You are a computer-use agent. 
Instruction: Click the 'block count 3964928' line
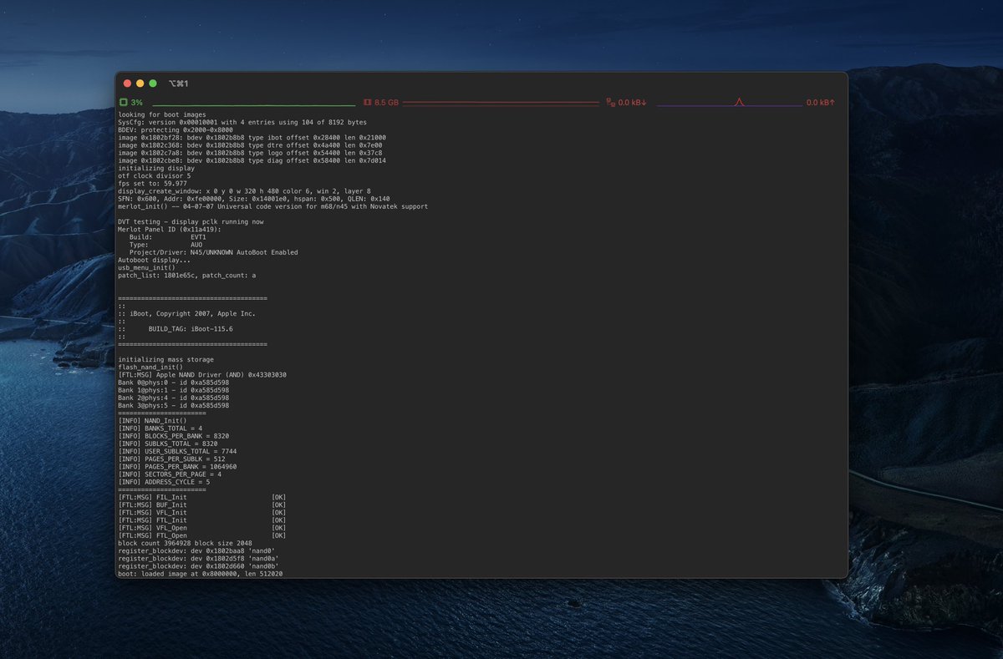pos(185,542)
